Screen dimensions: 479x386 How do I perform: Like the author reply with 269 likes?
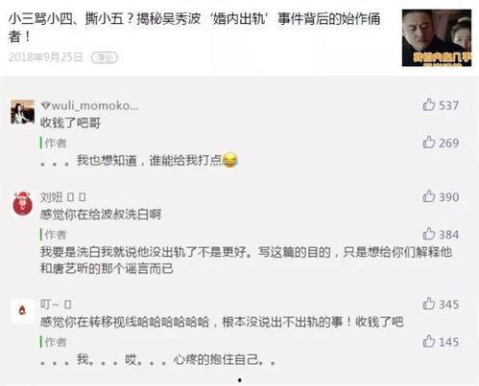point(429,142)
